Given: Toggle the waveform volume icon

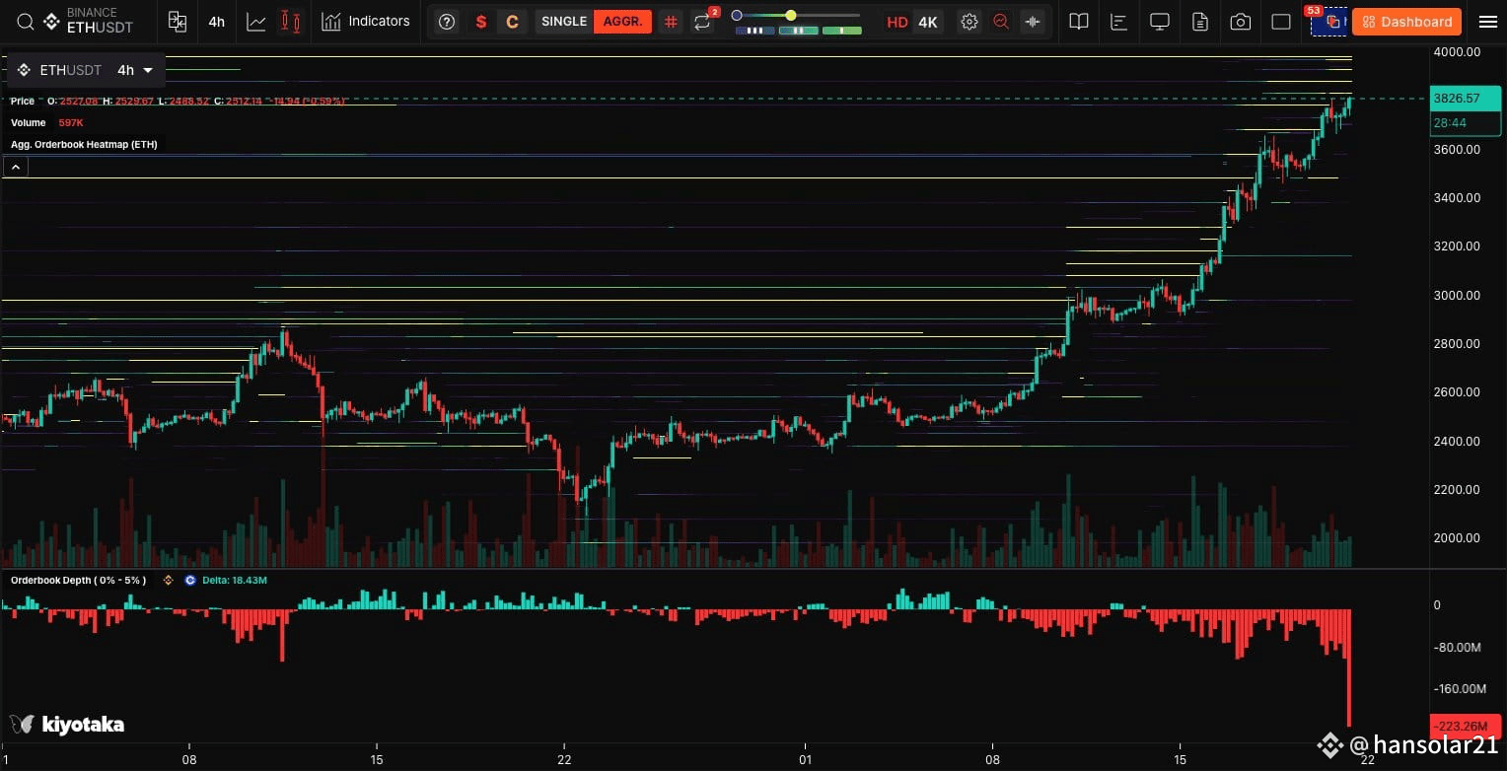Looking at the screenshot, I should (x=1033, y=22).
